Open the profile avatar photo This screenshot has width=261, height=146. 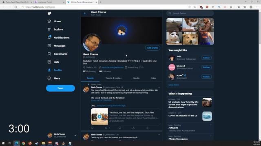pyautogui.click(x=91, y=43)
